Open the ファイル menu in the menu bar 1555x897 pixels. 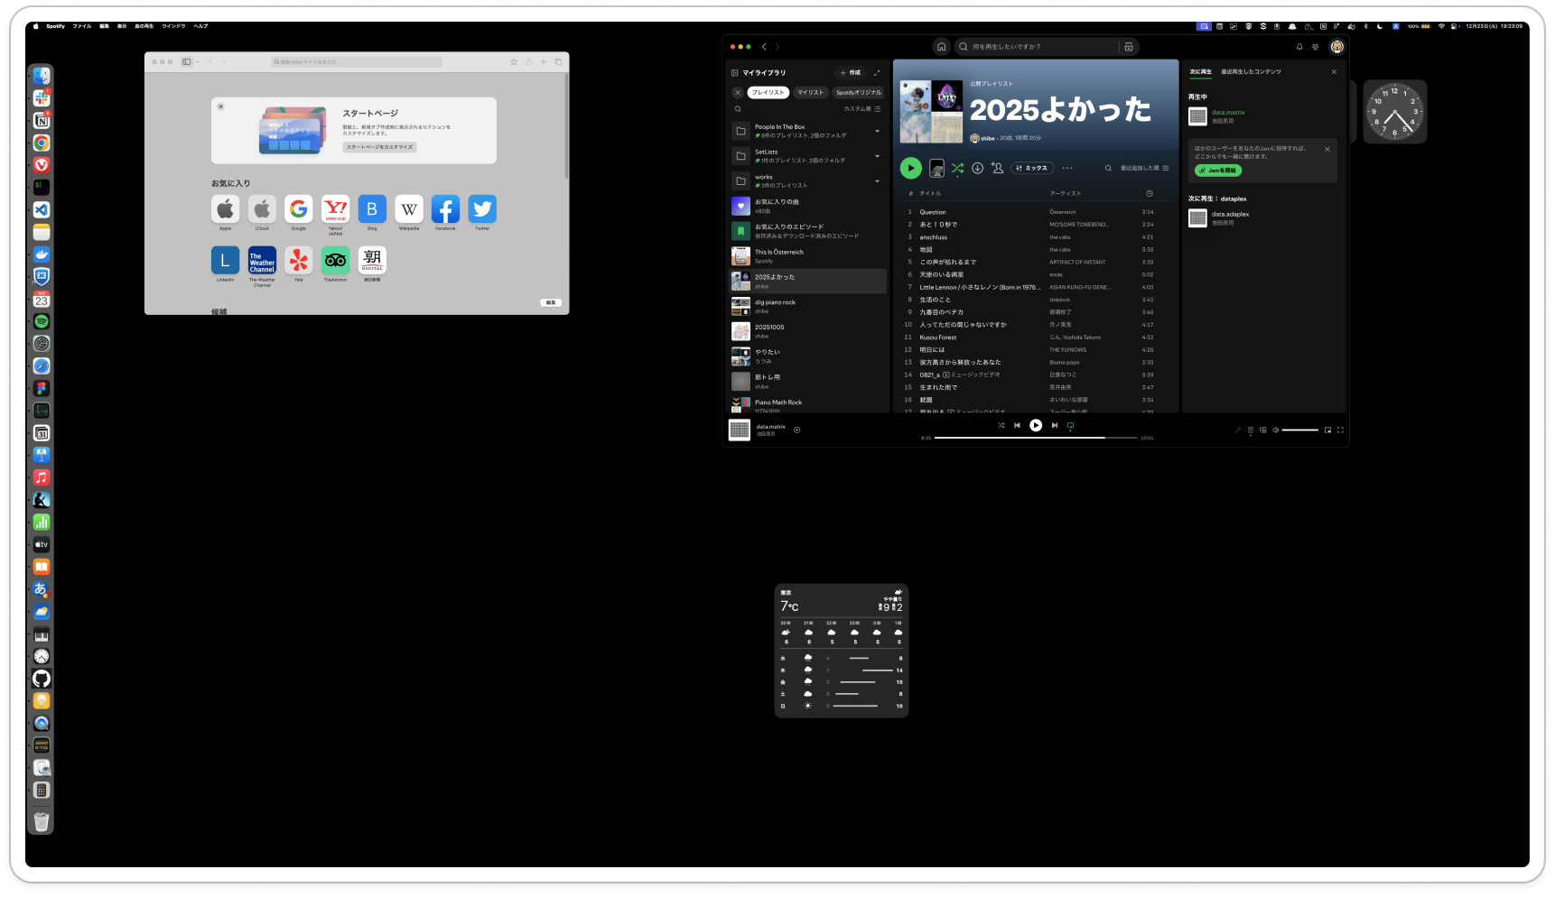[x=82, y=26]
